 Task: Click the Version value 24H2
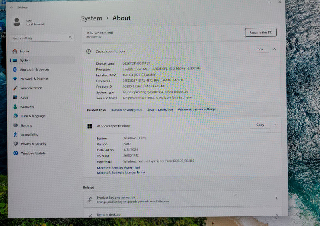point(127,144)
